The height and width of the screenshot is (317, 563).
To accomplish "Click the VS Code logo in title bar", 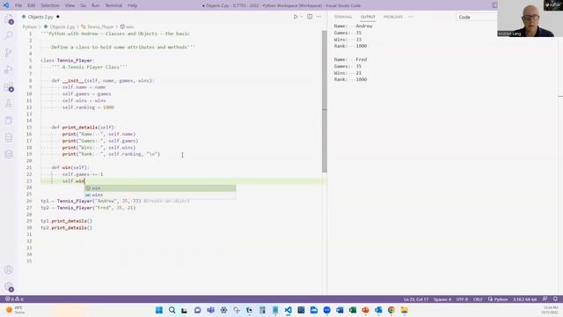I will (6, 5).
